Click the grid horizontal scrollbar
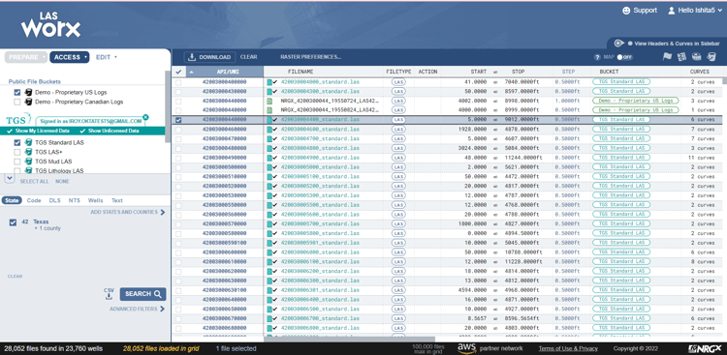Screen dimensions: 727x355 pyautogui.click(x=350, y=340)
